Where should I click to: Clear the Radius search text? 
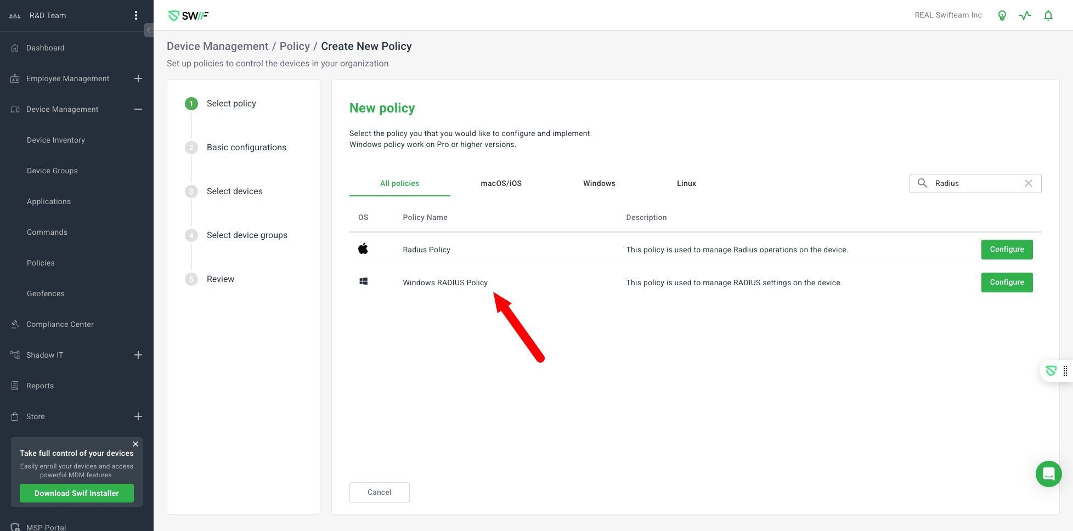[x=1028, y=183]
